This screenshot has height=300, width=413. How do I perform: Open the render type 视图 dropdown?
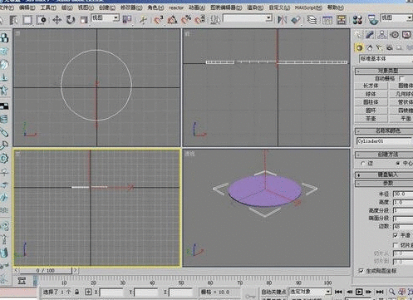click(396, 18)
